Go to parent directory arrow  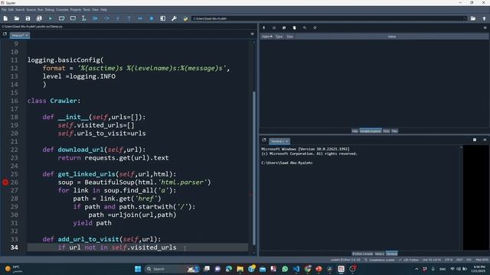click(484, 18)
